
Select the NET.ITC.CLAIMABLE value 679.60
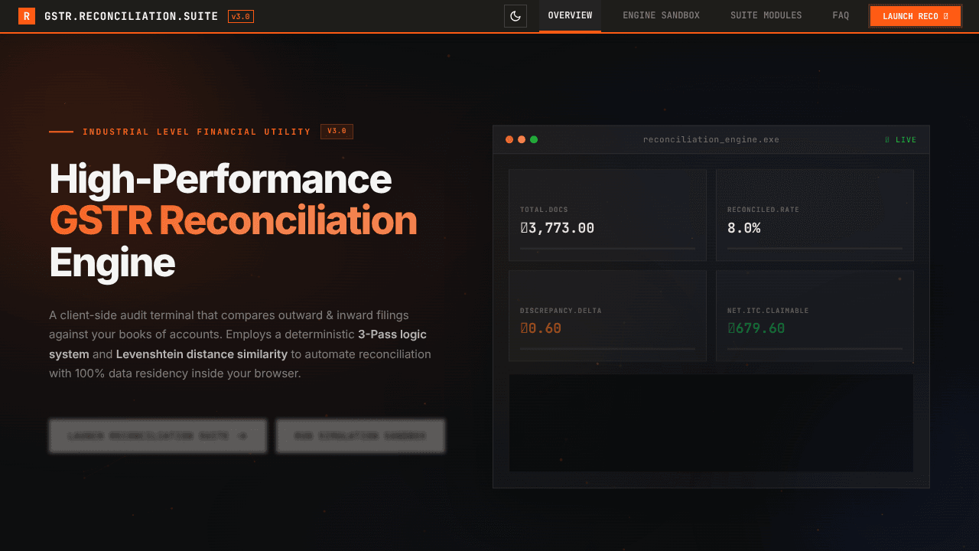tap(756, 328)
